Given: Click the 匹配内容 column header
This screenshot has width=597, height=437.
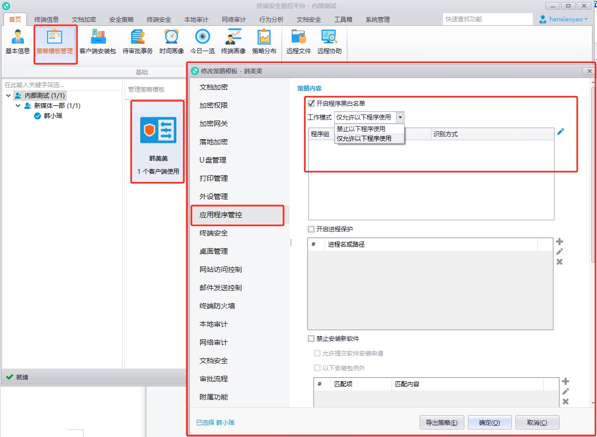Looking at the screenshot, I should click(467, 384).
